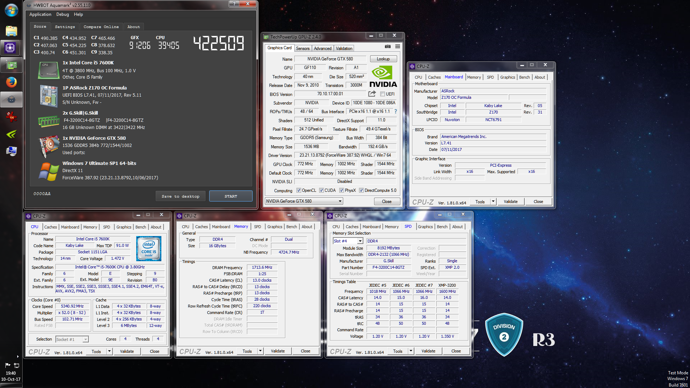Viewport: 690px width, 388px height.
Task: Click the total score 422509 in Aquamark
Action: pos(219,43)
